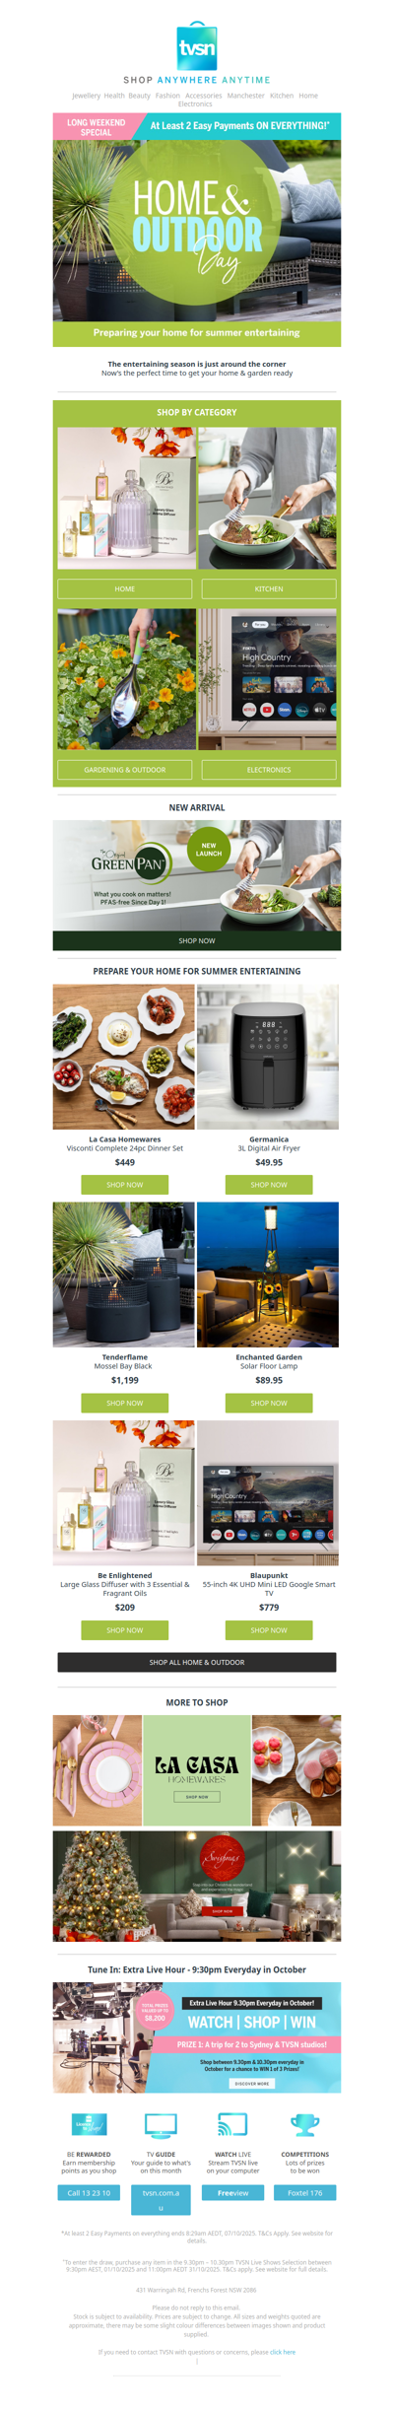Click the TVSN shopping bag logo
394x2411 pixels.
point(197,45)
